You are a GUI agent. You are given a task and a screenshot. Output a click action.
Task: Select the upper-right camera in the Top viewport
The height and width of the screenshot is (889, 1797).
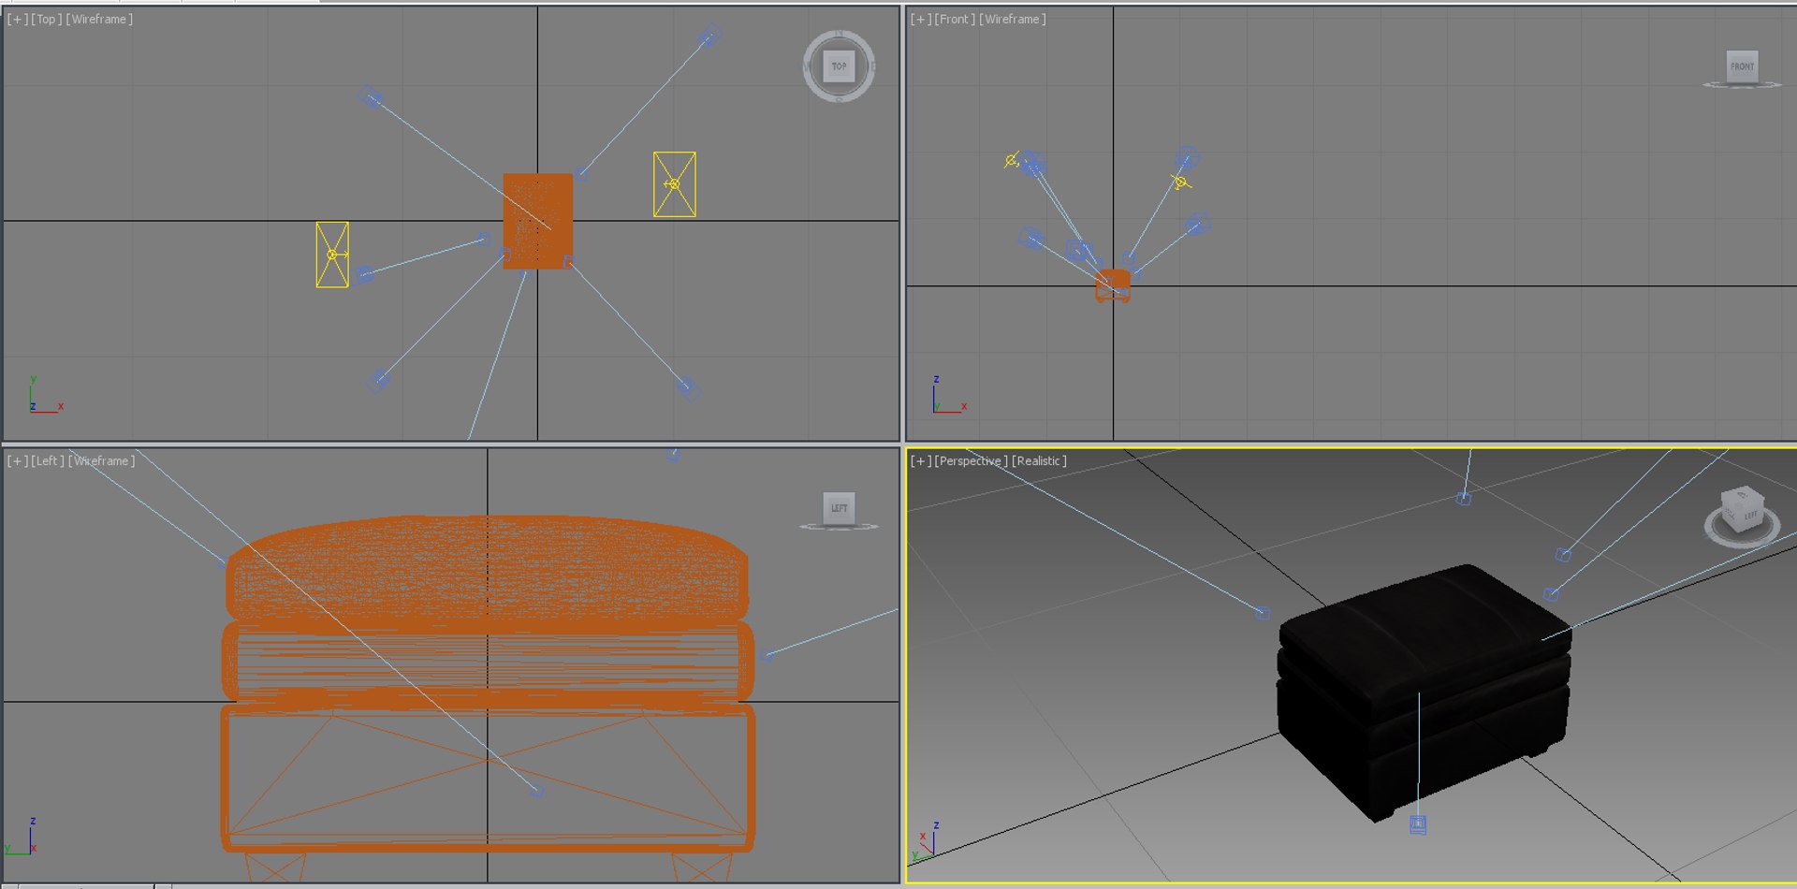pos(709,37)
